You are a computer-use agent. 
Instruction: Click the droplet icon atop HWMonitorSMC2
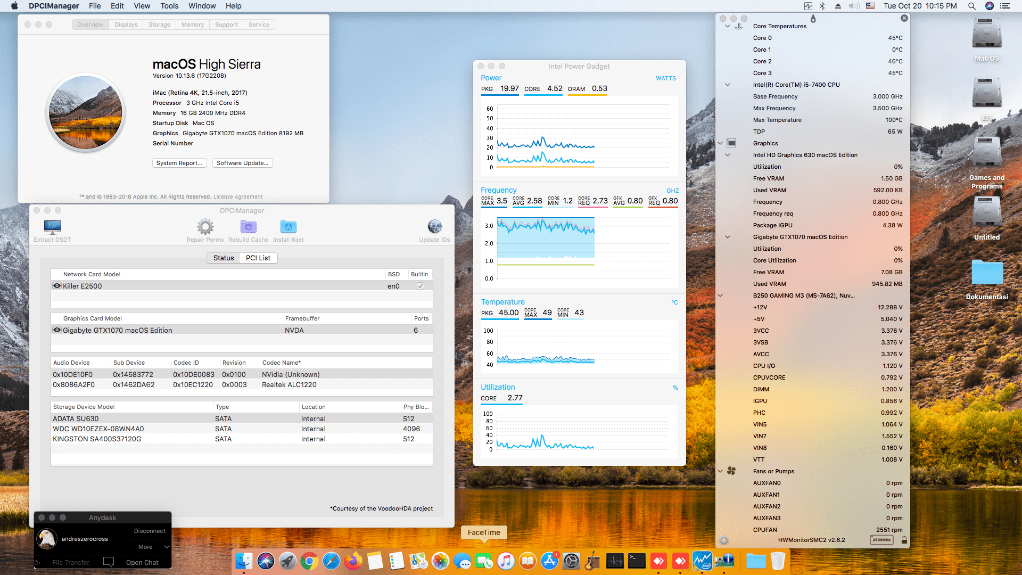(x=813, y=19)
